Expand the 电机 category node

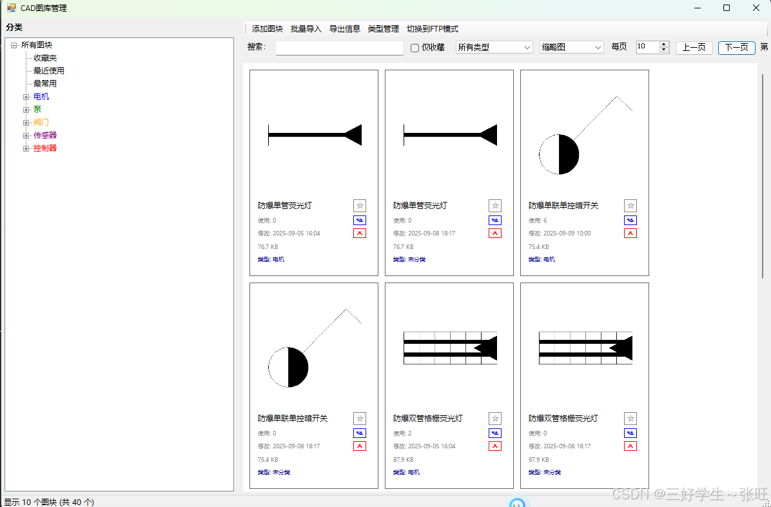26,97
